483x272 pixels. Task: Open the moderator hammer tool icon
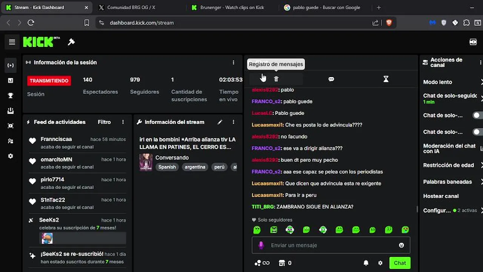(x=71, y=42)
